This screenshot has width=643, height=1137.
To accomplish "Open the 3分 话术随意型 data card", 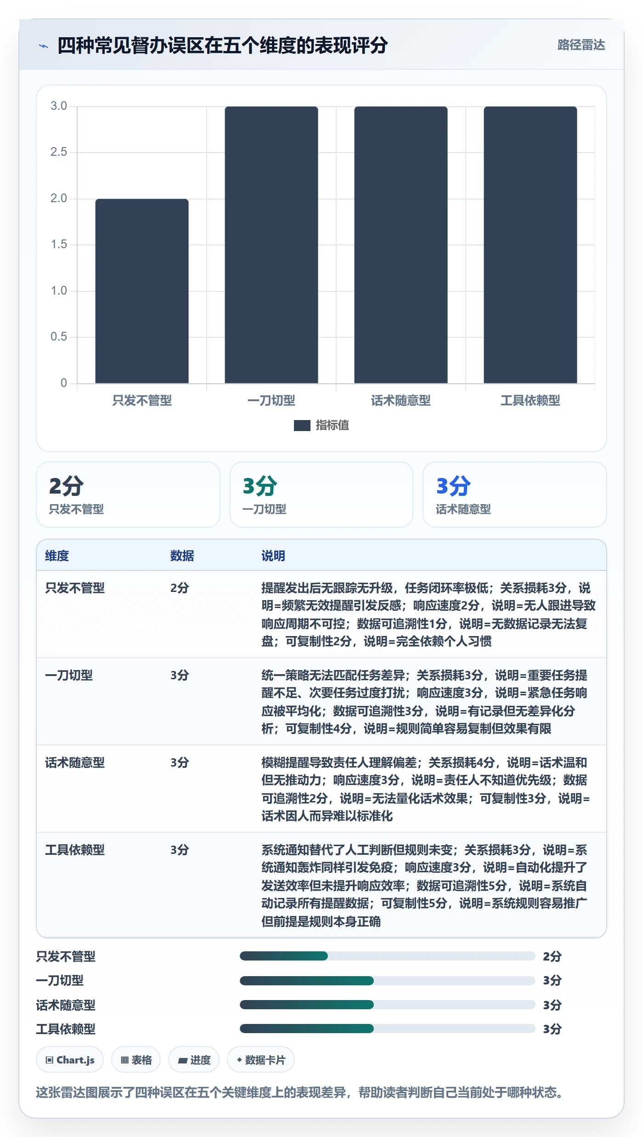I will coord(515,495).
